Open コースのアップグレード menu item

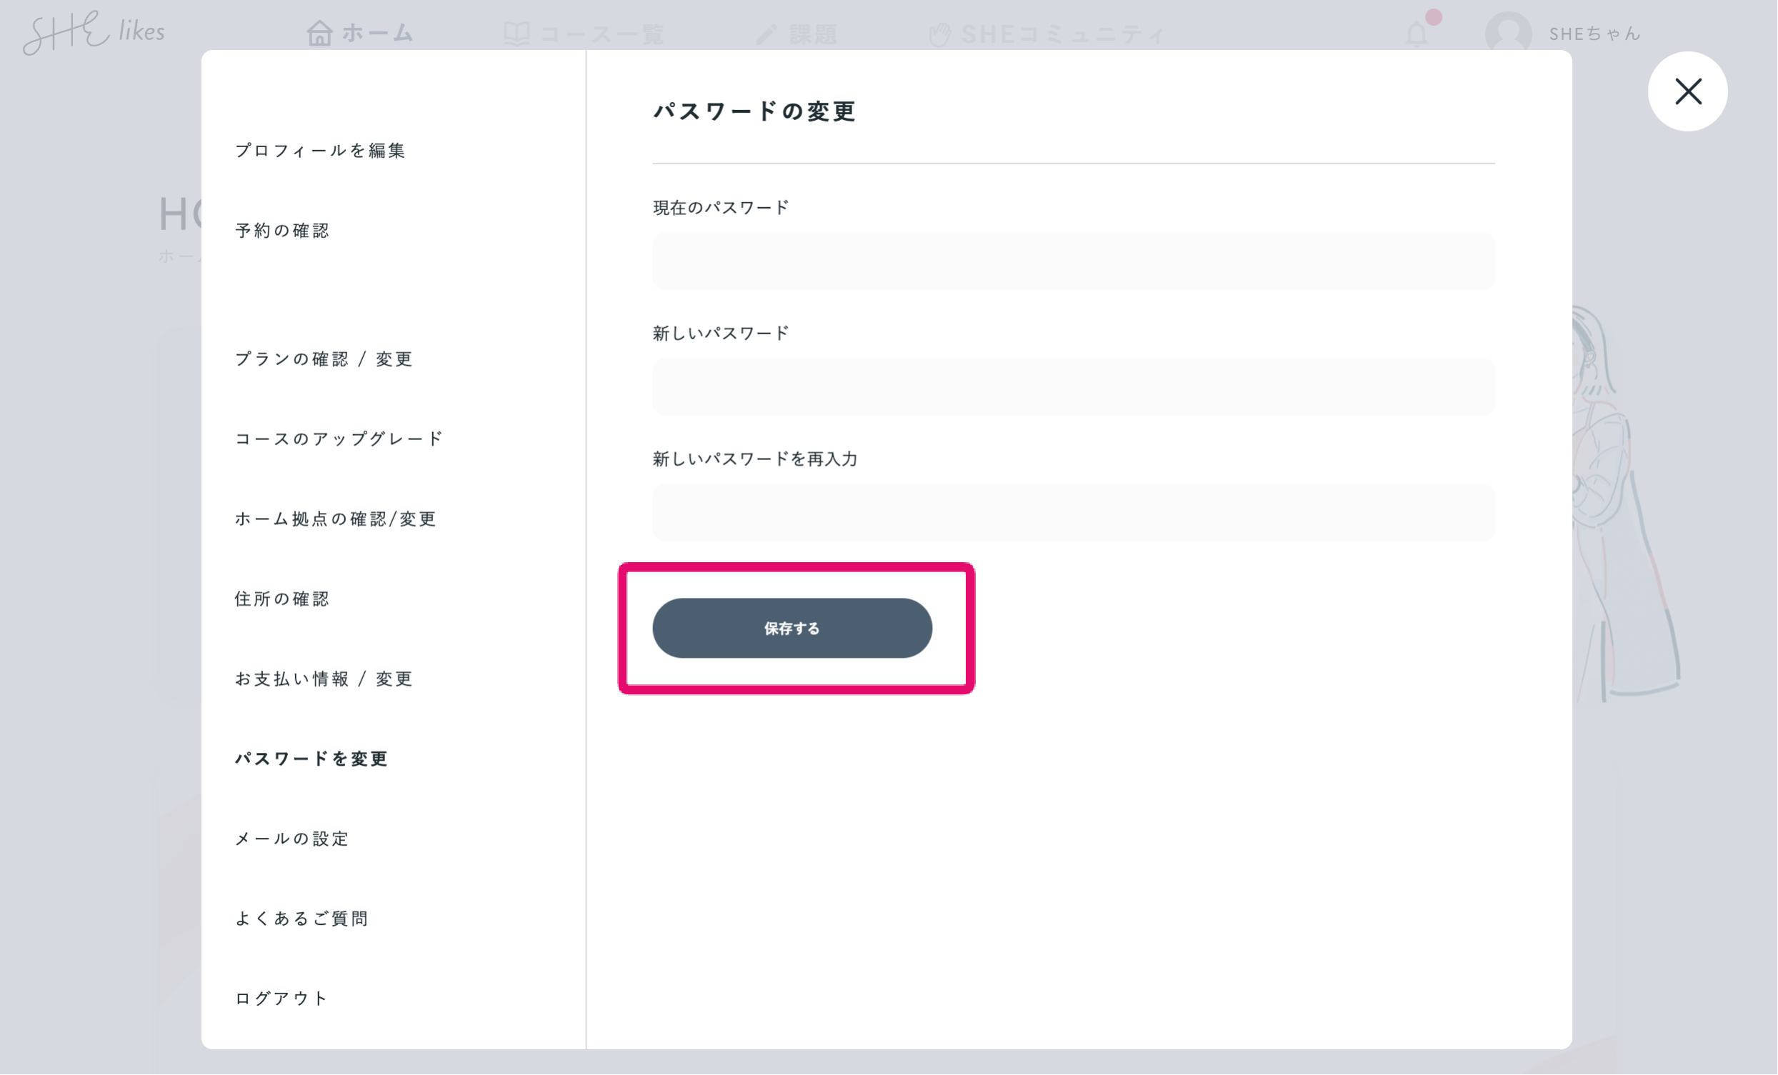(339, 439)
